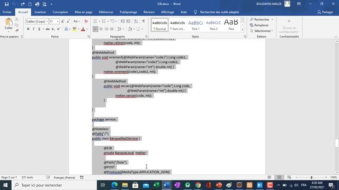Apply text effects glowing A icon

click(66, 29)
